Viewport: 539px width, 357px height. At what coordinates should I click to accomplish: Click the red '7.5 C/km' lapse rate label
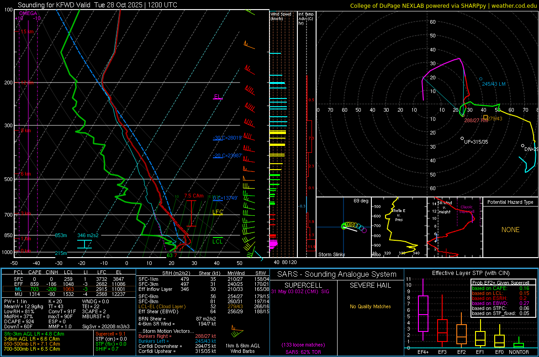tap(194, 196)
